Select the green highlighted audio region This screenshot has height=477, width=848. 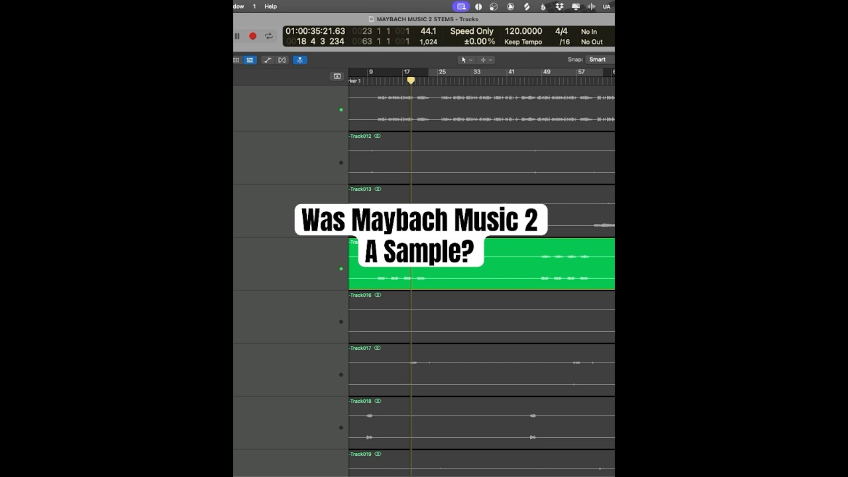click(x=482, y=264)
